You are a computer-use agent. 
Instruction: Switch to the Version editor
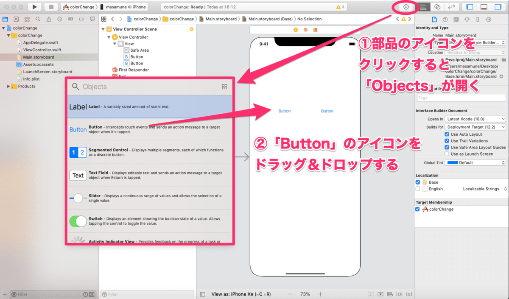pos(452,7)
